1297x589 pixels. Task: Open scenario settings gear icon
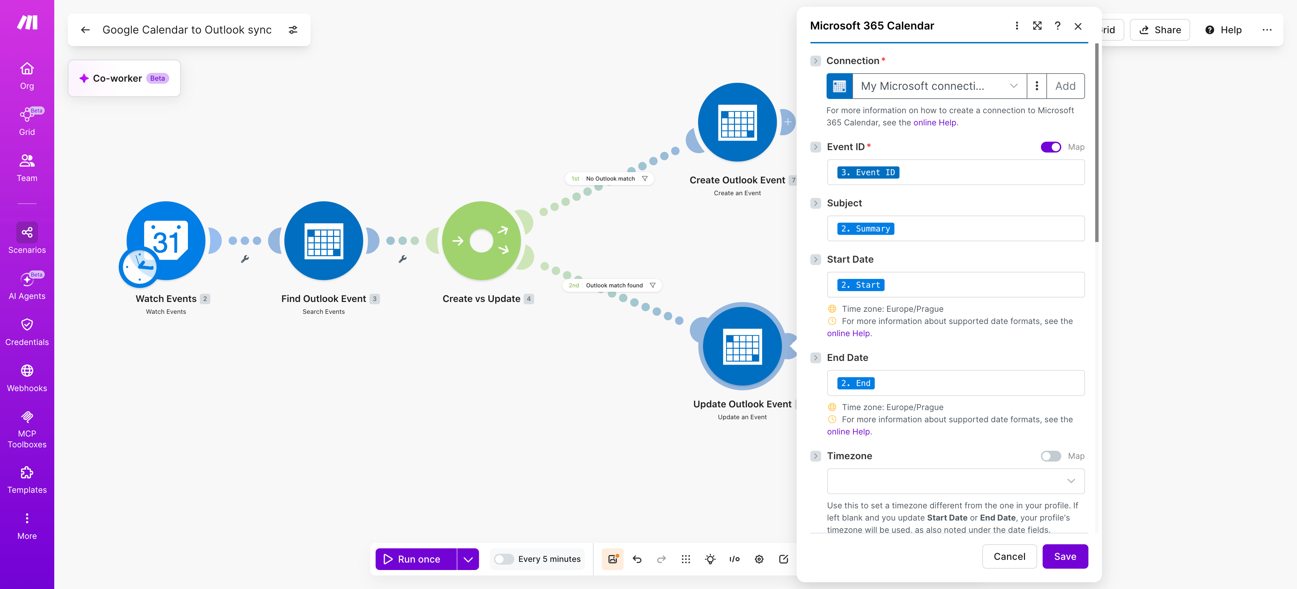[759, 559]
